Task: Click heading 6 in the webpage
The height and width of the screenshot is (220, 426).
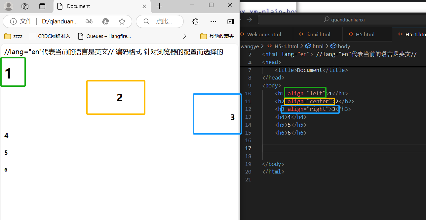Action: tap(6, 170)
